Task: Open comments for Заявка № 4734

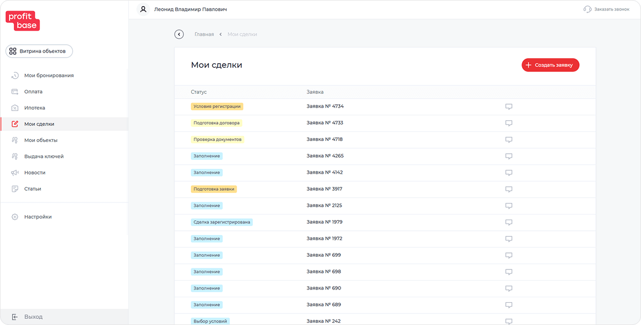Action: [509, 106]
